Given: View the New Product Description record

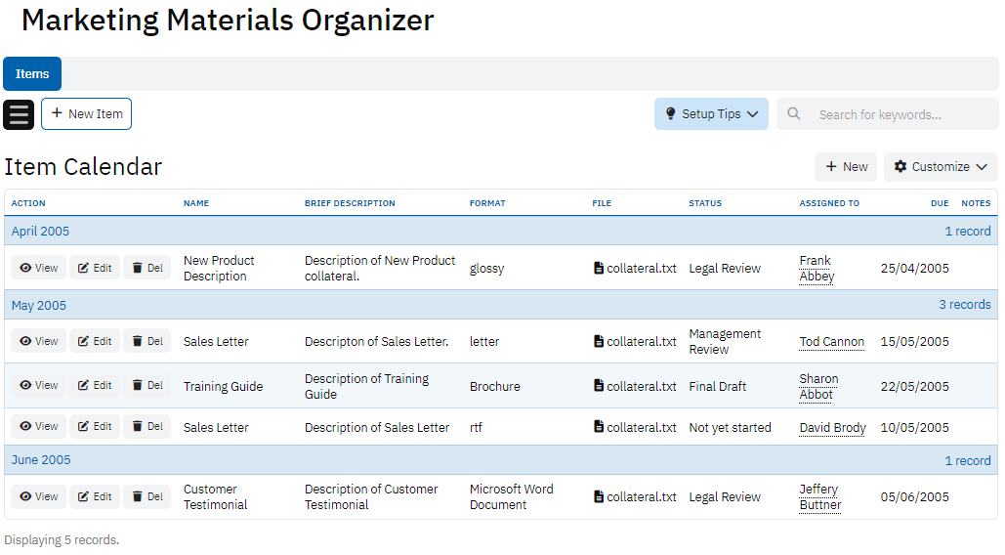Looking at the screenshot, I should [x=39, y=268].
